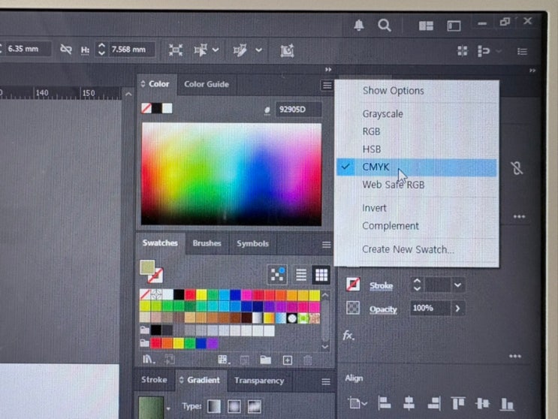Expand the Opacity slider arrow
558x419 pixels.
point(457,308)
